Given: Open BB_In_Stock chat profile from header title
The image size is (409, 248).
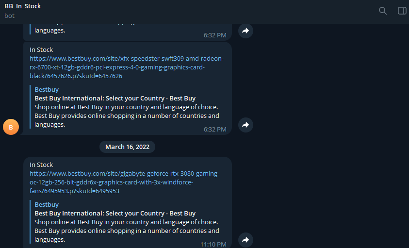Looking at the screenshot, I should [x=23, y=6].
